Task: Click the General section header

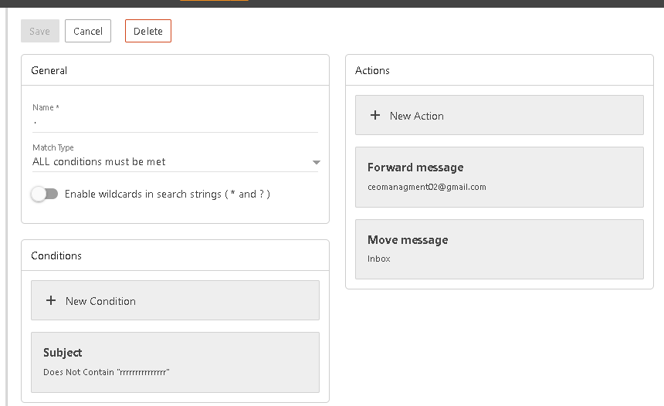Action: click(x=49, y=70)
